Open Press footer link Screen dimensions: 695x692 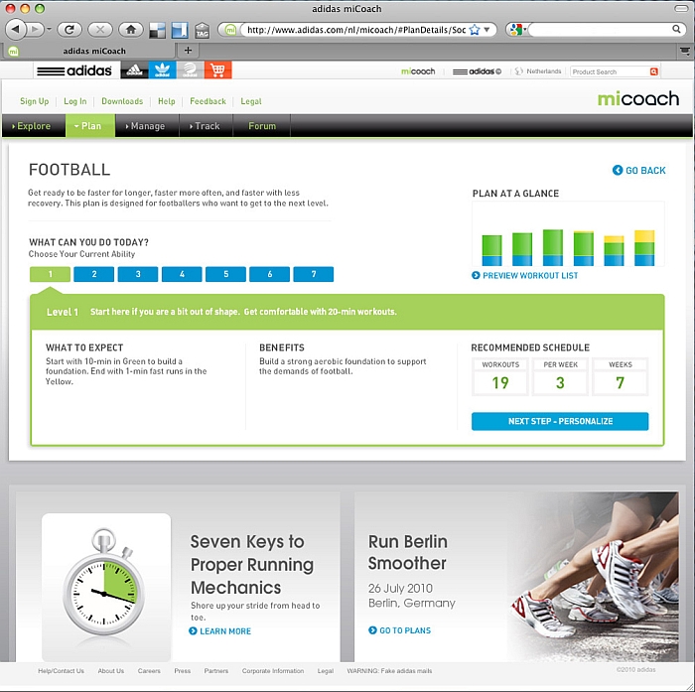pyautogui.click(x=182, y=671)
